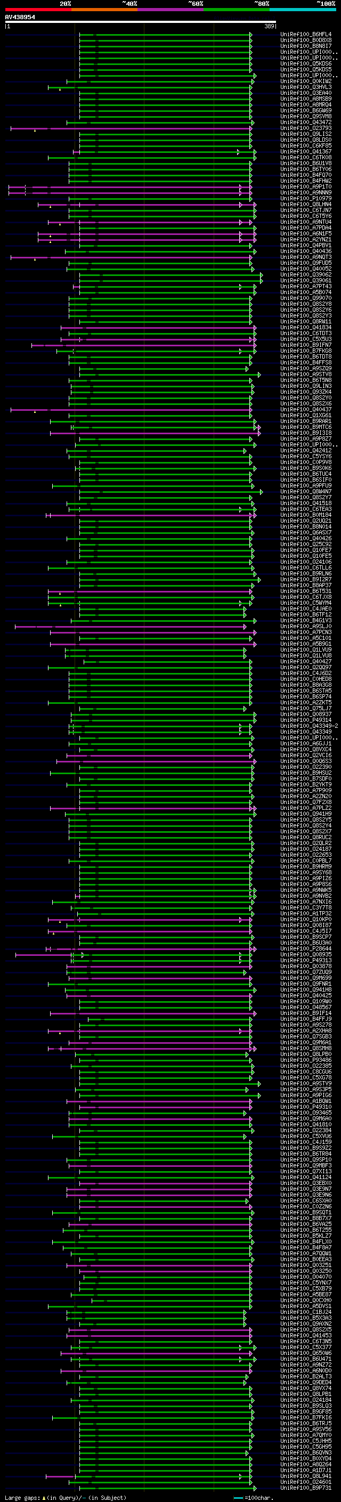341x1502 pixels.
Task: Select hit label UniRef100_A9NTU4
Action: click(306, 222)
